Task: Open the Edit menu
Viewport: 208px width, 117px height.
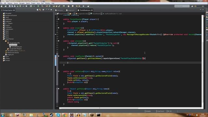Action: [5, 3]
